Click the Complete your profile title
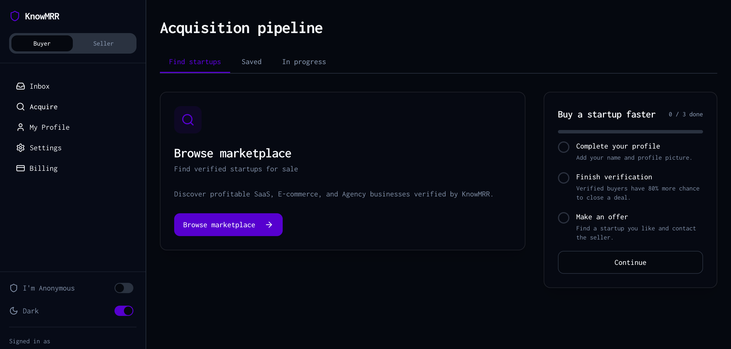 [618, 146]
